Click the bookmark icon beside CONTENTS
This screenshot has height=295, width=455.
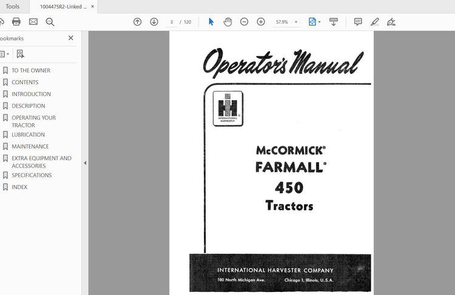click(5, 82)
